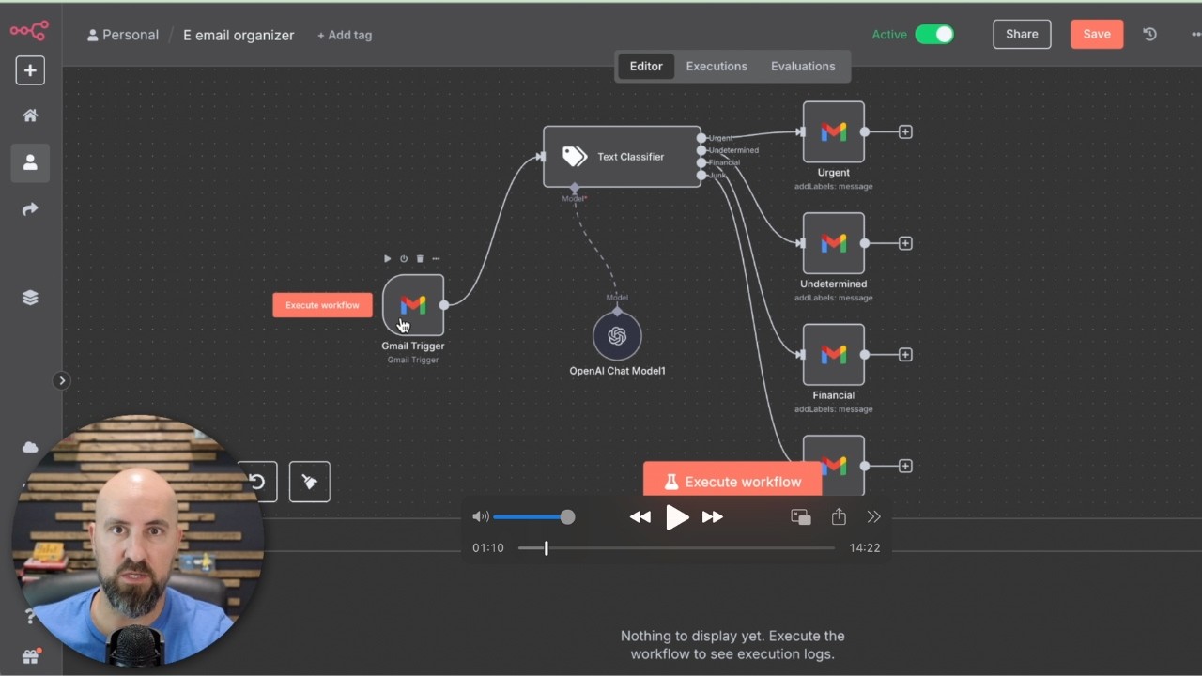Open picture-in-picture icon in video player

801,516
